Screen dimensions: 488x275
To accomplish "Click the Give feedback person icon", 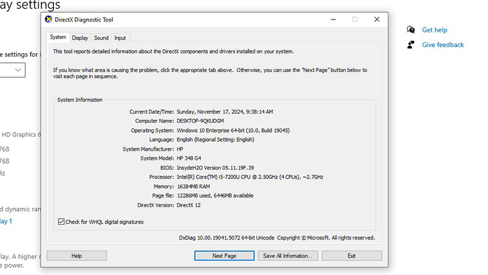I will (411, 45).
